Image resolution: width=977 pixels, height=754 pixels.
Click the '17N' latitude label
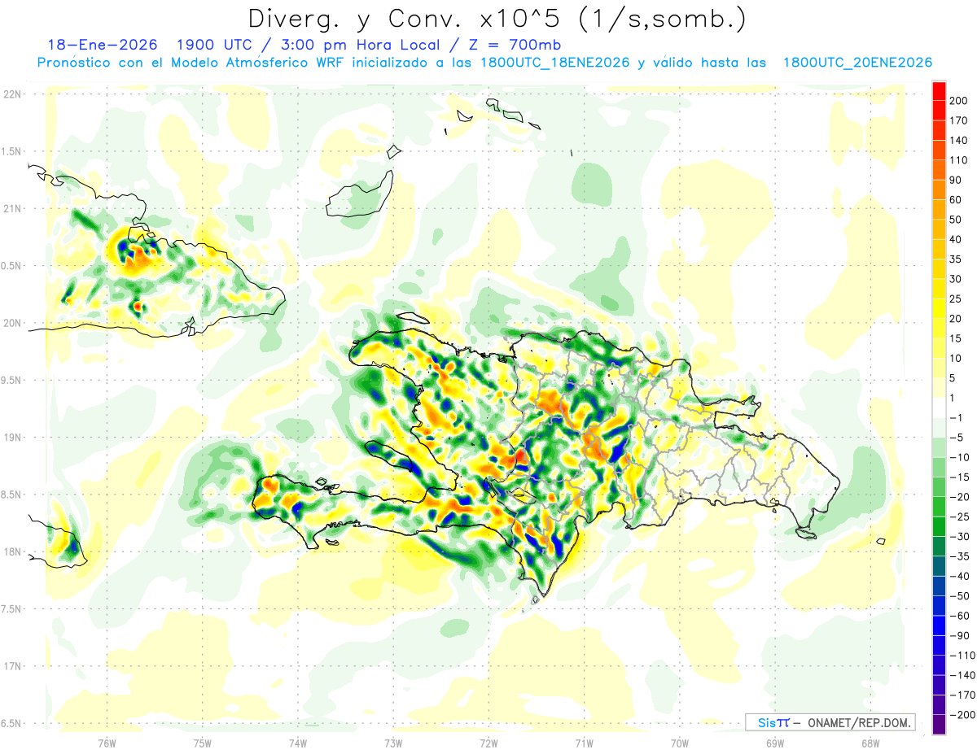point(12,666)
